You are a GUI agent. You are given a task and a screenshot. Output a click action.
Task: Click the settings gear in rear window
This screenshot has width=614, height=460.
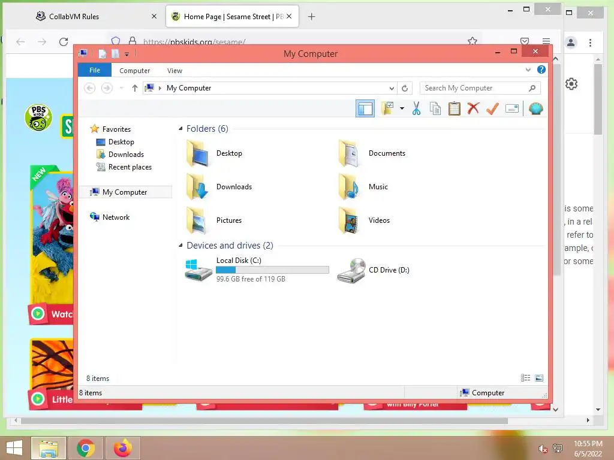point(571,84)
